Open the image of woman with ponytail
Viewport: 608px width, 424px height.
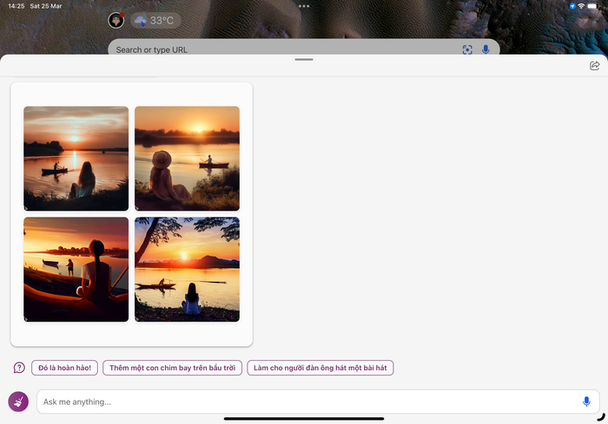click(x=76, y=269)
